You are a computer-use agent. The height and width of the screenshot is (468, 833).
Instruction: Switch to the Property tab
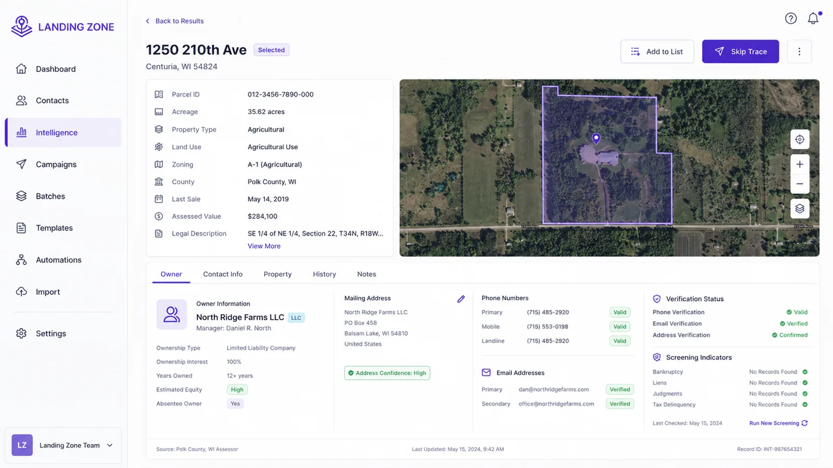pyautogui.click(x=277, y=274)
